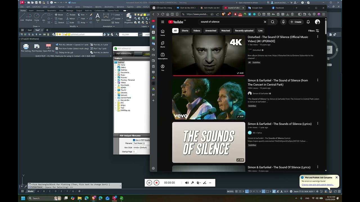
Task: Open YouTube Subscriptions in sidebar
Action: 163,56
